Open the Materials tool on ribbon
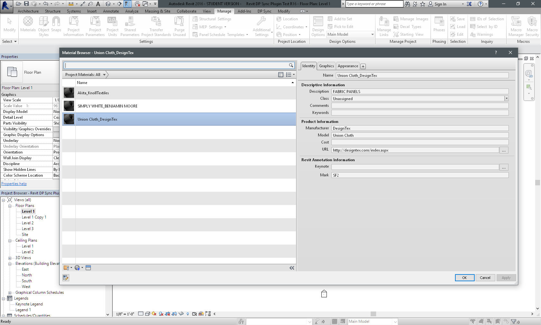The height and width of the screenshot is (325, 541). (28, 24)
